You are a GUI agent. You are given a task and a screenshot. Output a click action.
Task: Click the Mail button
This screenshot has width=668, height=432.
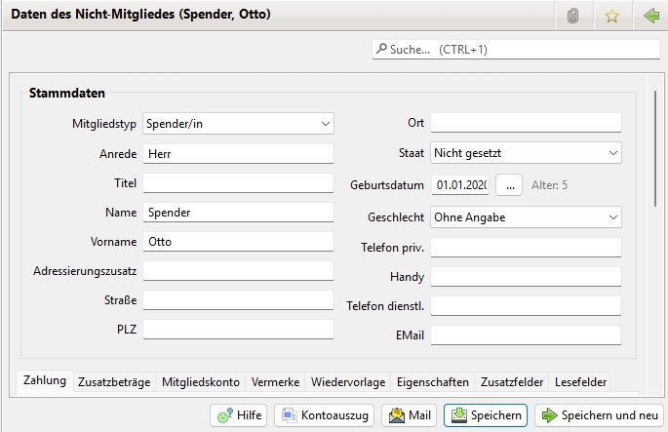(409, 415)
